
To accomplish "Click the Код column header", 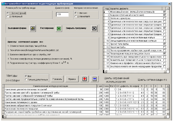I will [107, 8].
